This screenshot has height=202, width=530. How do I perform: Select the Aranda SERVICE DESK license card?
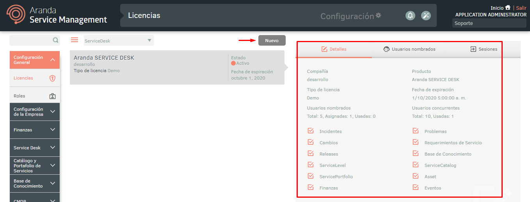click(177, 67)
